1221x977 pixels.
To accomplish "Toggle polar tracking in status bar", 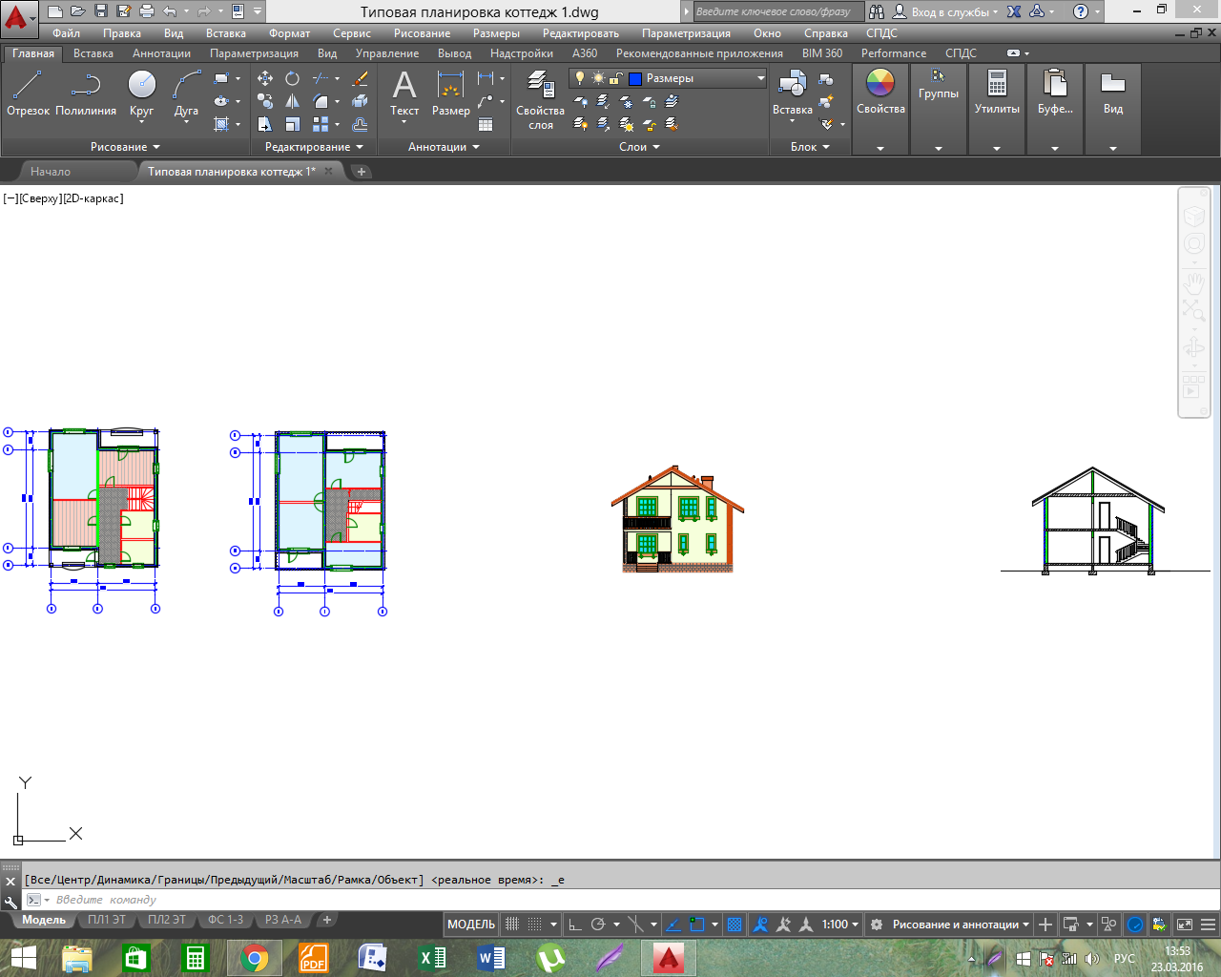I will click(598, 924).
